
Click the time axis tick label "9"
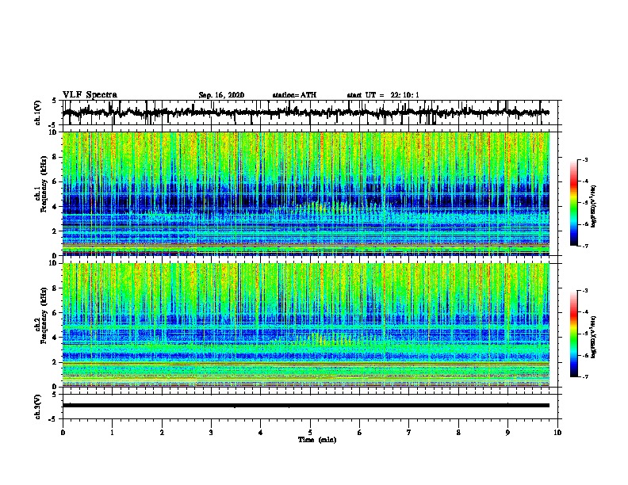click(x=507, y=432)
